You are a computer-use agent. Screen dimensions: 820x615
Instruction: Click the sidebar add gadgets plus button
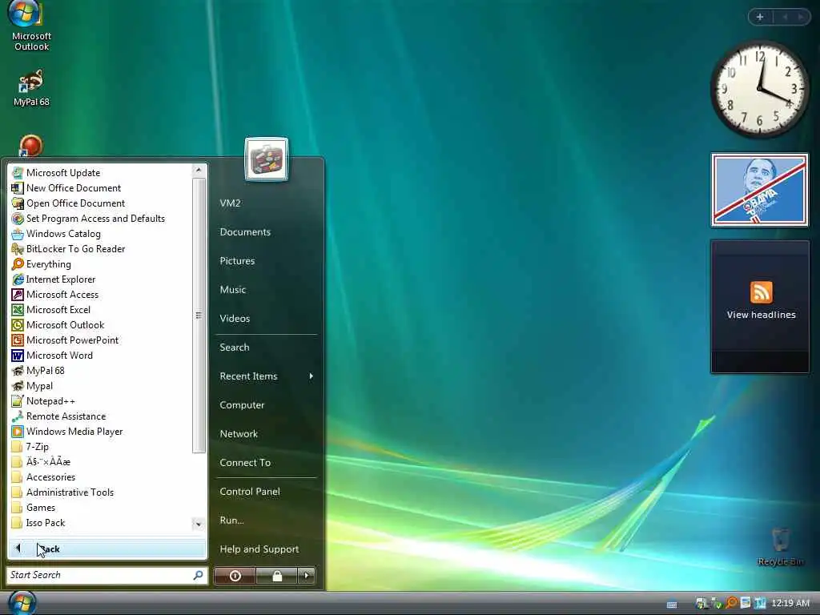click(760, 17)
